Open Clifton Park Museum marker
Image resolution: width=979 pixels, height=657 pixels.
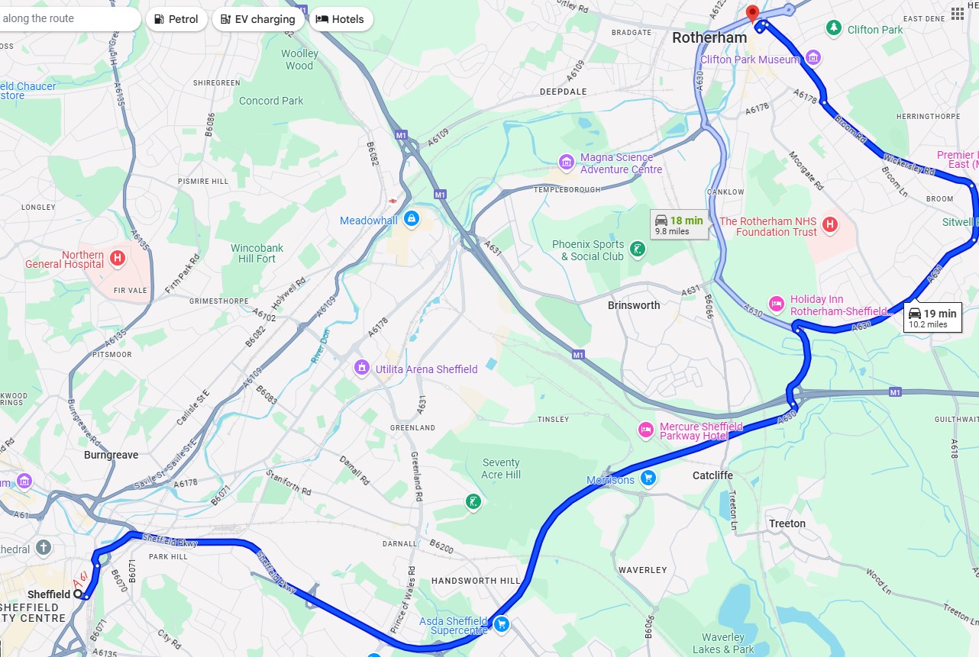(813, 58)
